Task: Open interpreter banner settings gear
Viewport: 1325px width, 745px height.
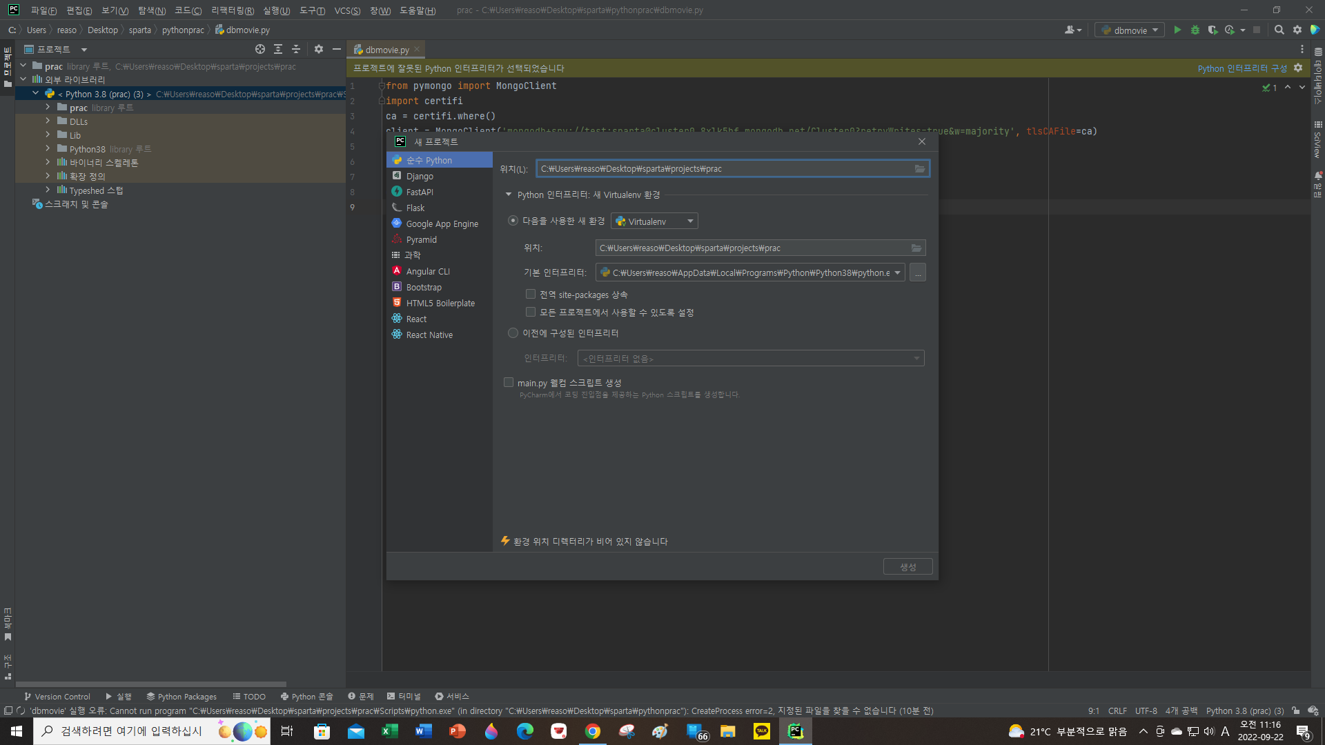Action: pyautogui.click(x=1298, y=68)
